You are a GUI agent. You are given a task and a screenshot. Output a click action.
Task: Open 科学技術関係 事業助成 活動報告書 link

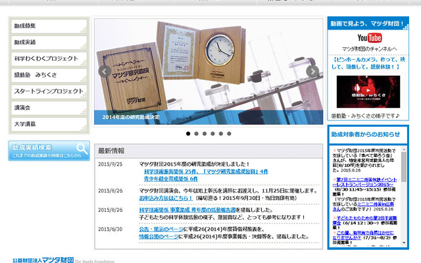[187, 210]
